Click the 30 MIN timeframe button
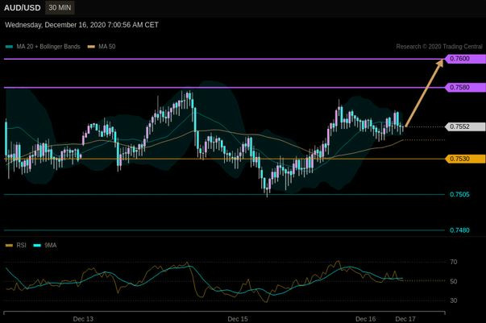Image resolution: width=486 pixels, height=323 pixels. point(60,8)
